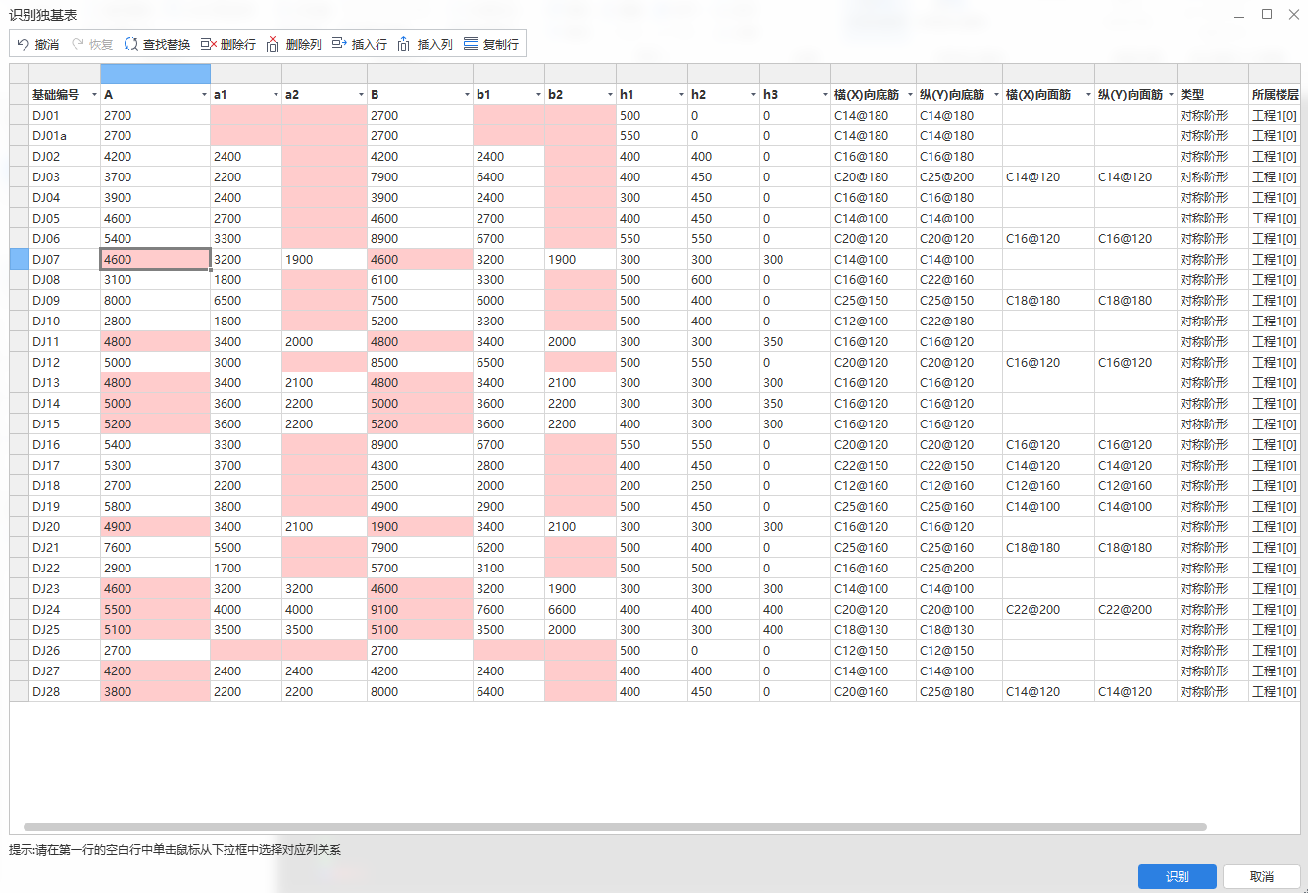Click C12@150 横向底筋 in DJ26 row
1308x893 pixels.
(874, 651)
